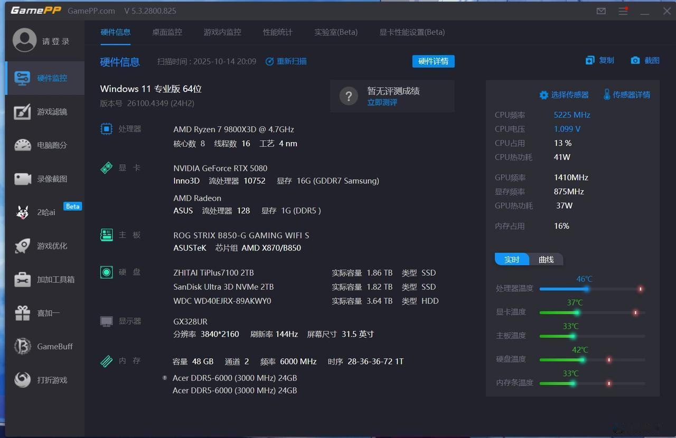Image resolution: width=676 pixels, height=438 pixels.
Task: Click the 截图 camera icon
Action: click(635, 60)
